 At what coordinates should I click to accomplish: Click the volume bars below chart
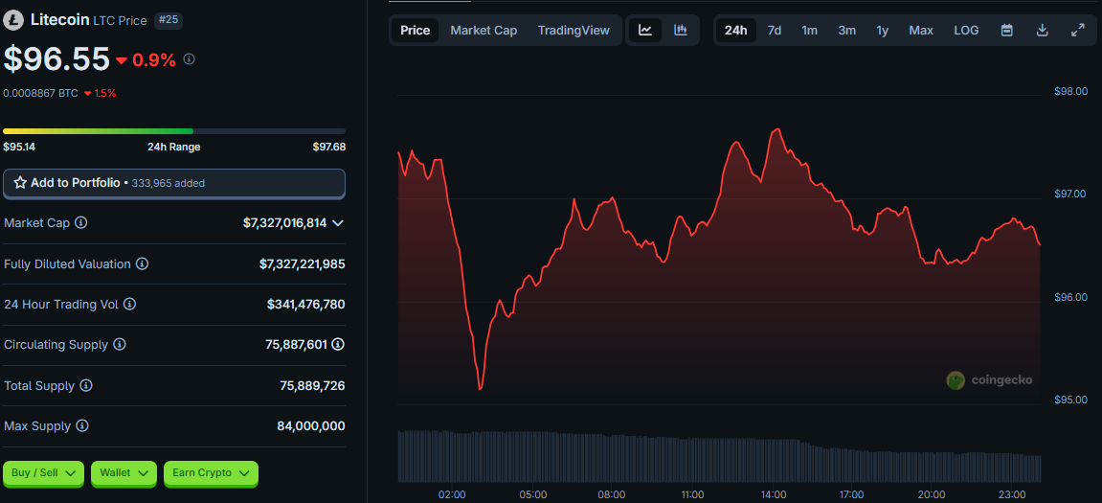719,456
